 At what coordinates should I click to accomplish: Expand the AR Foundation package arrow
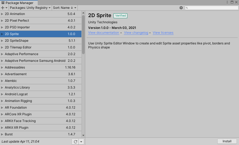[x=2, y=108]
